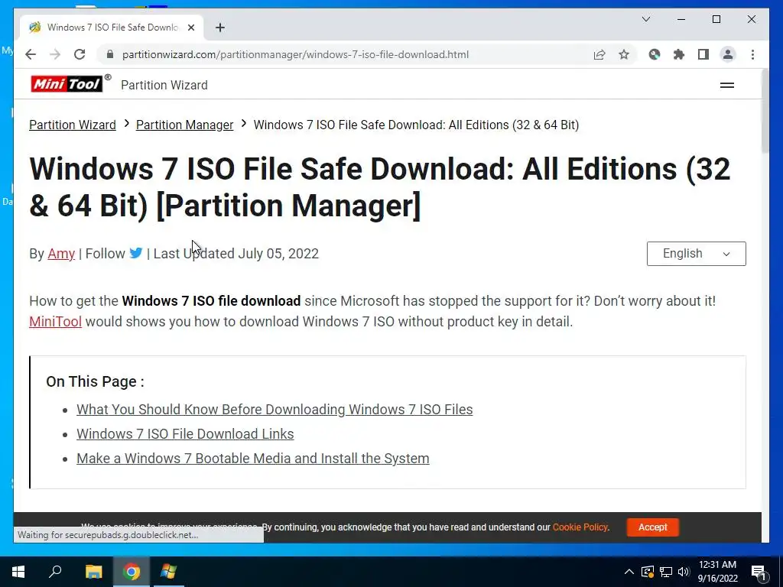This screenshot has height=587, width=783.
Task: Open the network tray icon
Action: (665, 572)
